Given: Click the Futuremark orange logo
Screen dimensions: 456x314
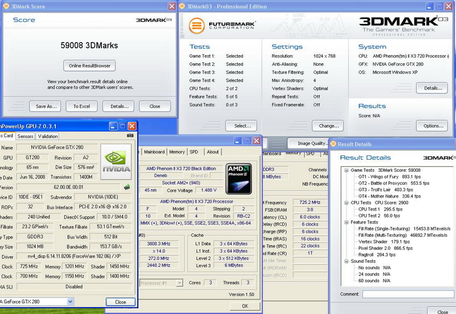Looking at the screenshot, I should pos(197,26).
